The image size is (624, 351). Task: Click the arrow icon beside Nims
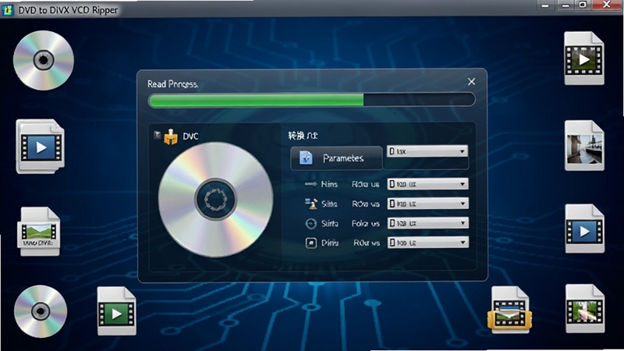(x=310, y=184)
